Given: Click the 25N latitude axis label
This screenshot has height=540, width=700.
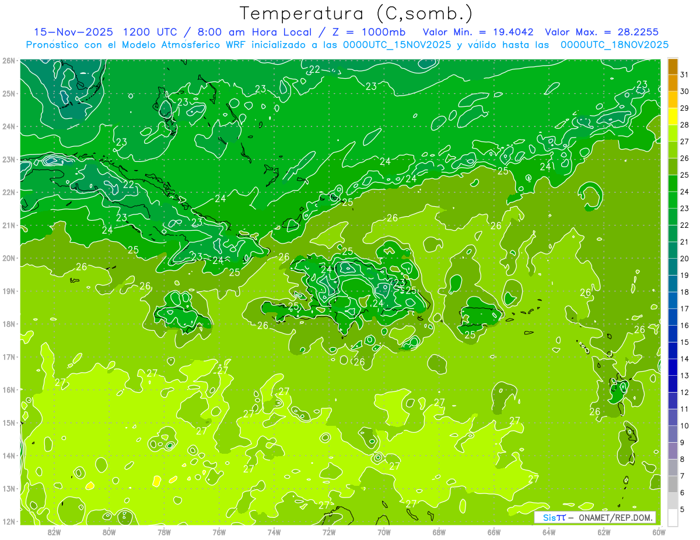Looking at the screenshot, I should pyautogui.click(x=9, y=94).
